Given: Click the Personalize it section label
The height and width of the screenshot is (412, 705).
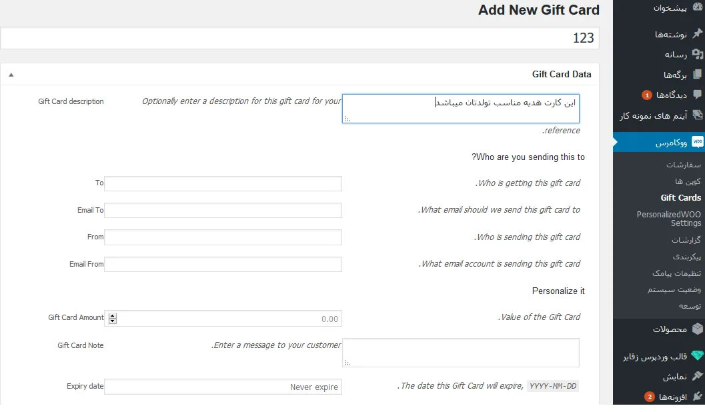Looking at the screenshot, I should (x=558, y=291).
